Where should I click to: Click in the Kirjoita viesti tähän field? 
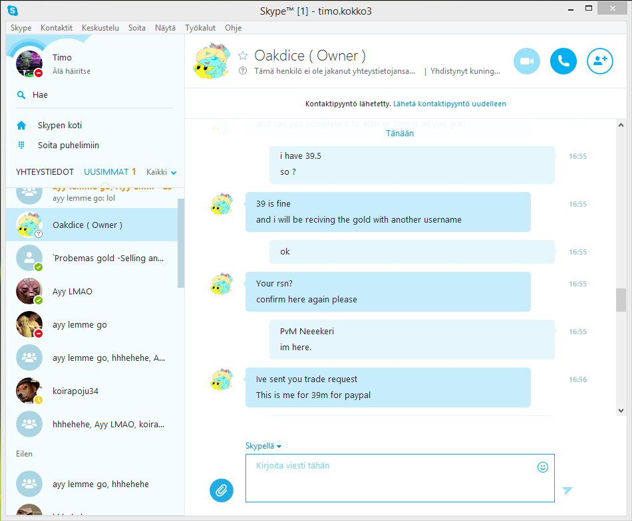click(400, 478)
